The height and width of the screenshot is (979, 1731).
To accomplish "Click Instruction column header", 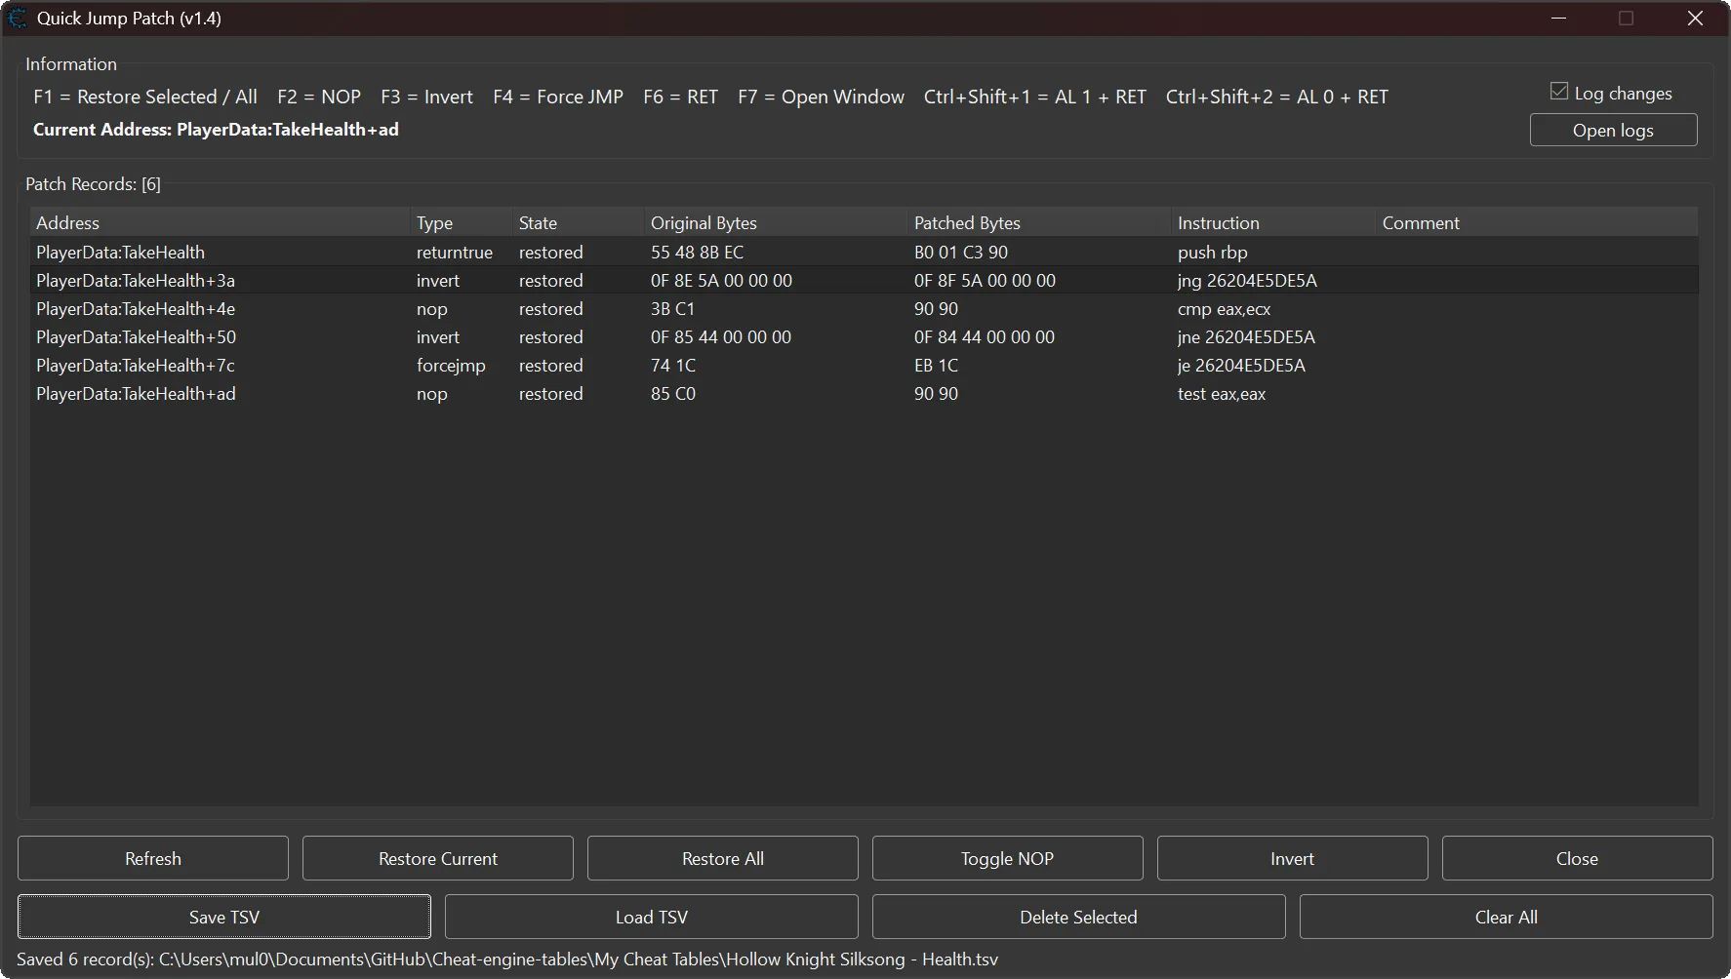I will click(x=1273, y=222).
